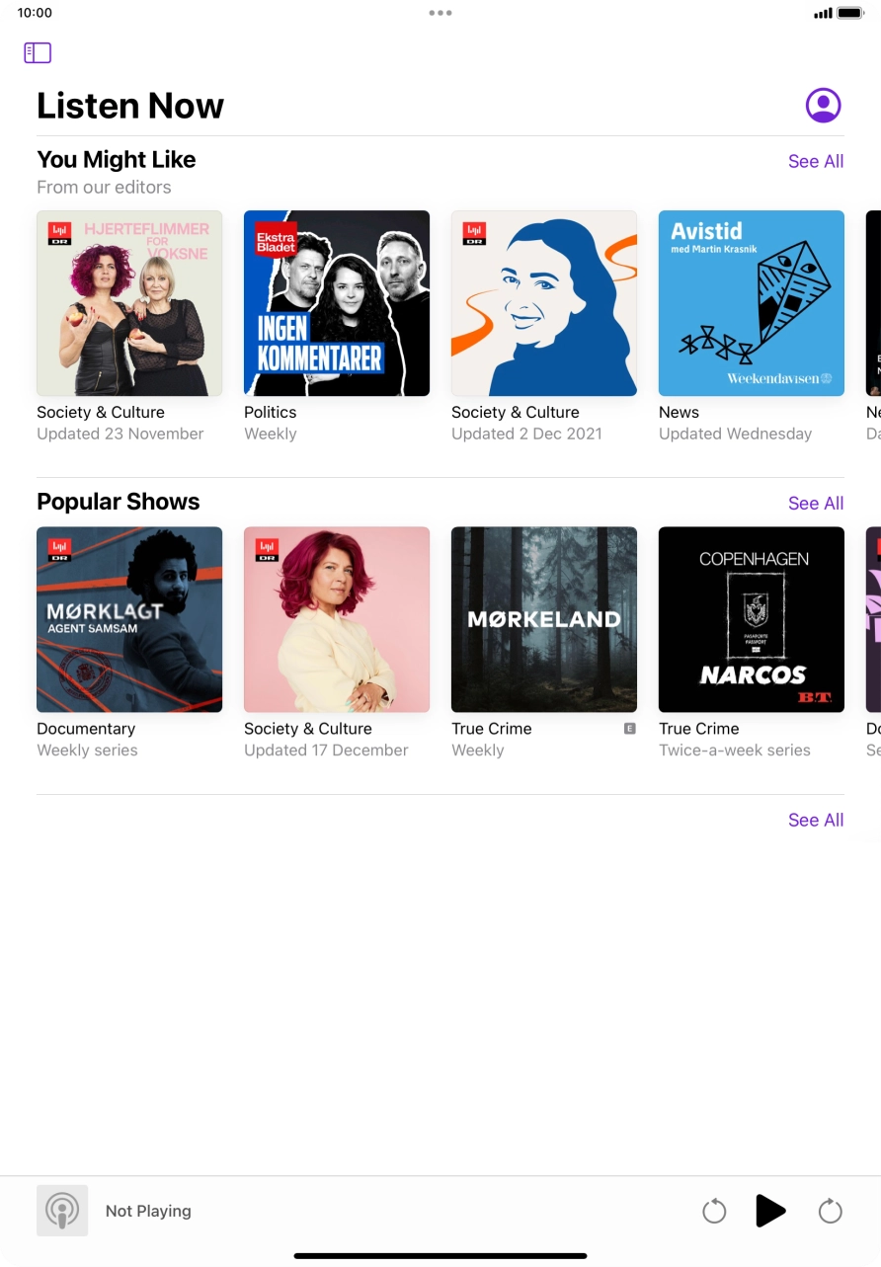Open Mørklagt Agent Samsam show

point(129,619)
